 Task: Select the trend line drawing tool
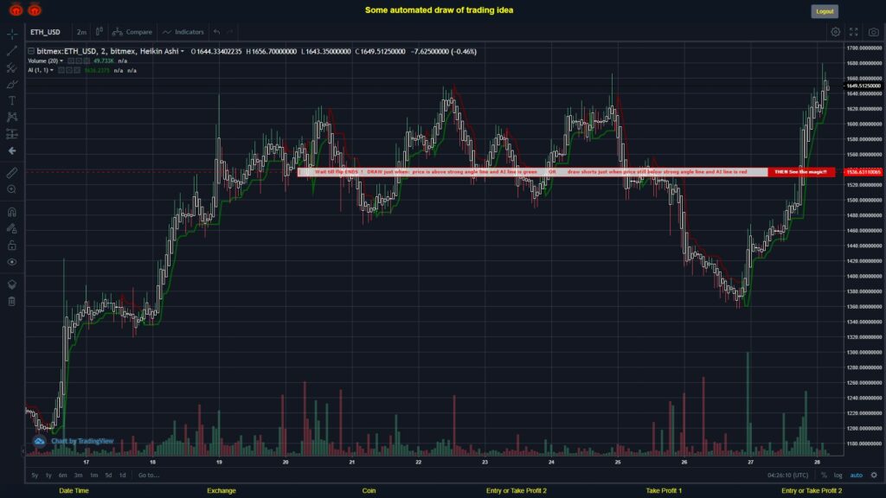pyautogui.click(x=12, y=51)
